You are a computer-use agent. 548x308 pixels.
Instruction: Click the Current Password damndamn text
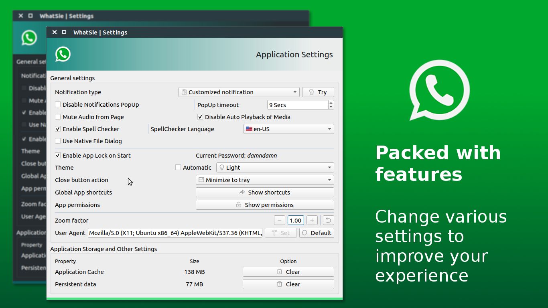tap(236, 156)
